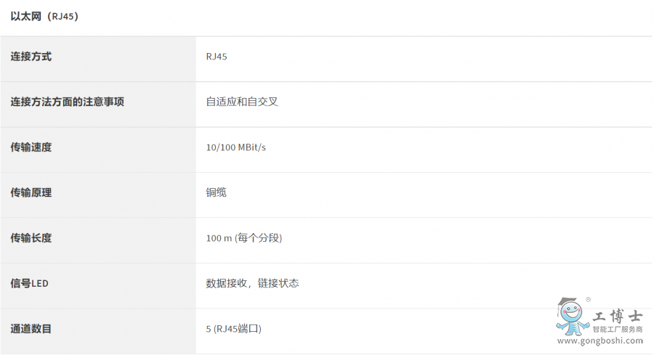Select the 5 (RJ45端口) value
The height and width of the screenshot is (355, 654).
[x=233, y=329]
